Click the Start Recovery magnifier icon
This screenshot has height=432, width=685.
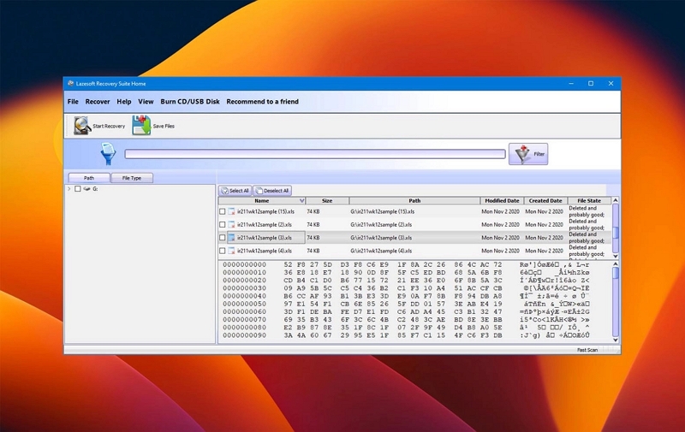pyautogui.click(x=82, y=126)
